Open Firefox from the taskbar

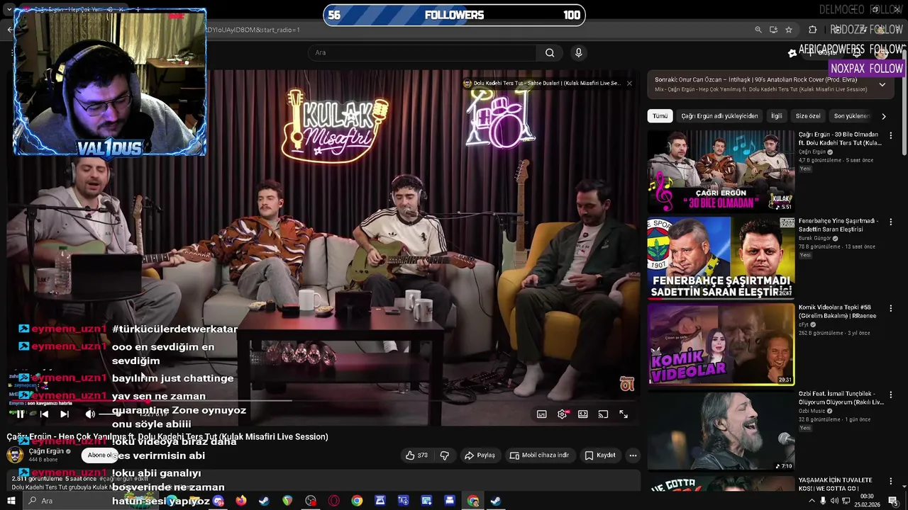(241, 501)
